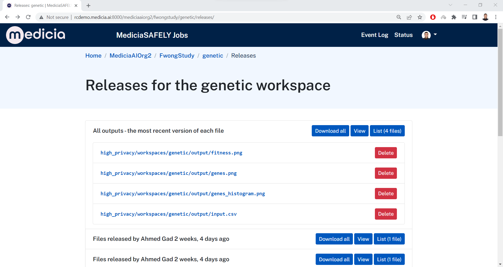
Task: View the first Ahmed Gad release
Action: 363,239
